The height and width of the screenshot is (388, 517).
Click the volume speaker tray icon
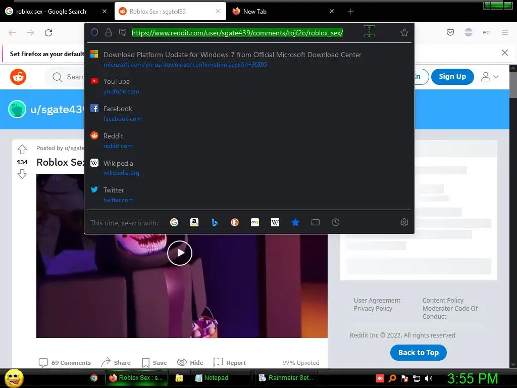coord(429,378)
